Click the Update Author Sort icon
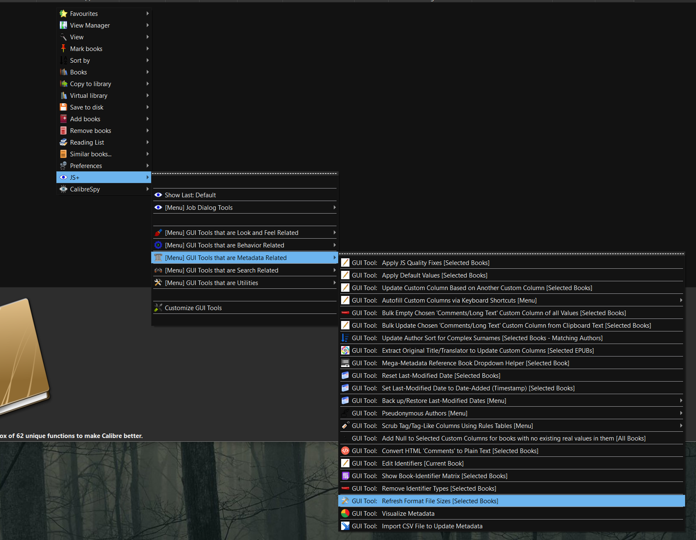This screenshot has height=540, width=696. 345,338
